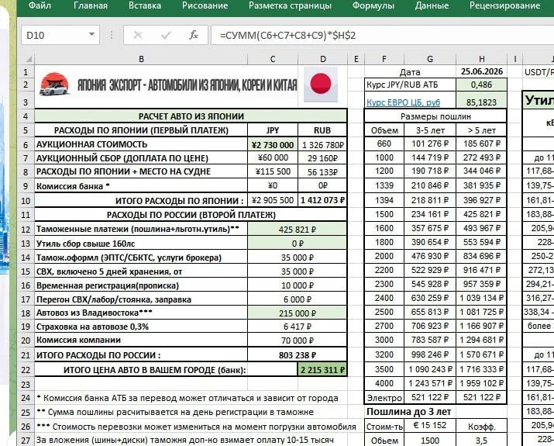
Task: Select the Автовоз cost cell 215 000 ₽
Action: click(297, 313)
